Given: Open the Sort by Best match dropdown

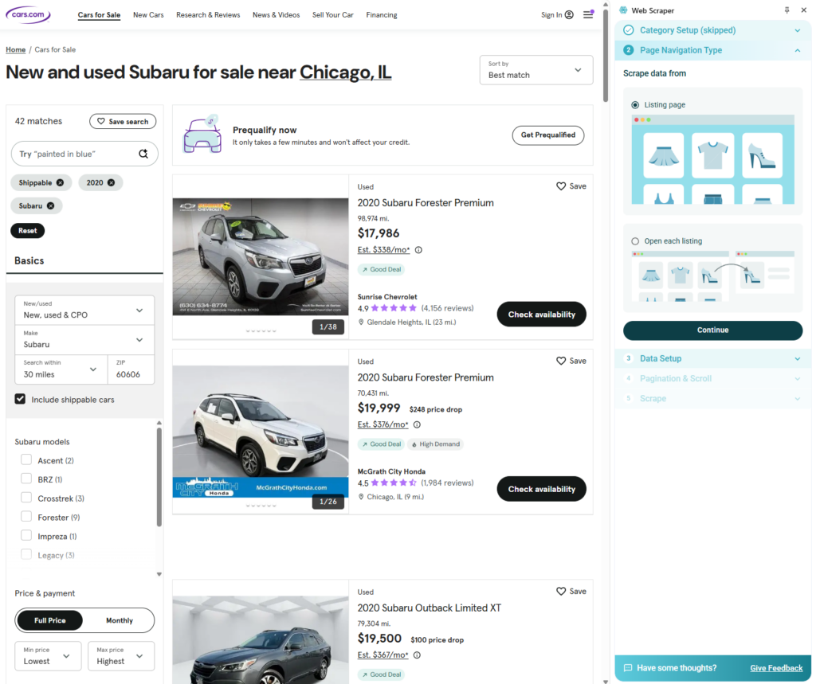Looking at the screenshot, I should pos(535,69).
